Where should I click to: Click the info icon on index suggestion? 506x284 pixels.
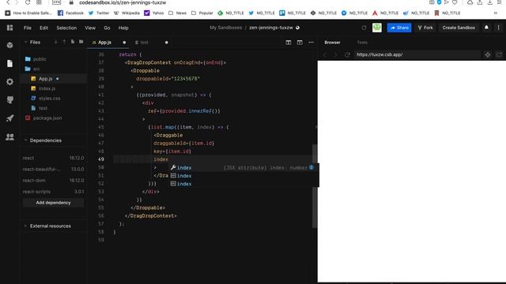311,167
